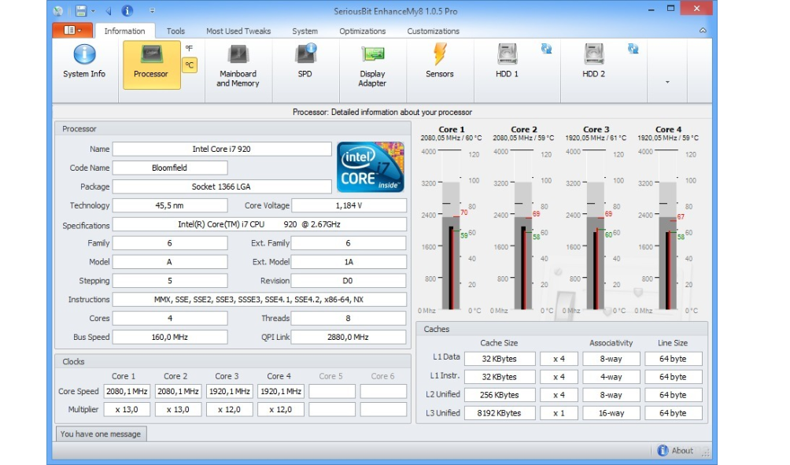Screen dimensions: 790x465
Task: Switch to the Most Used Tweaks tab
Action: pos(238,31)
